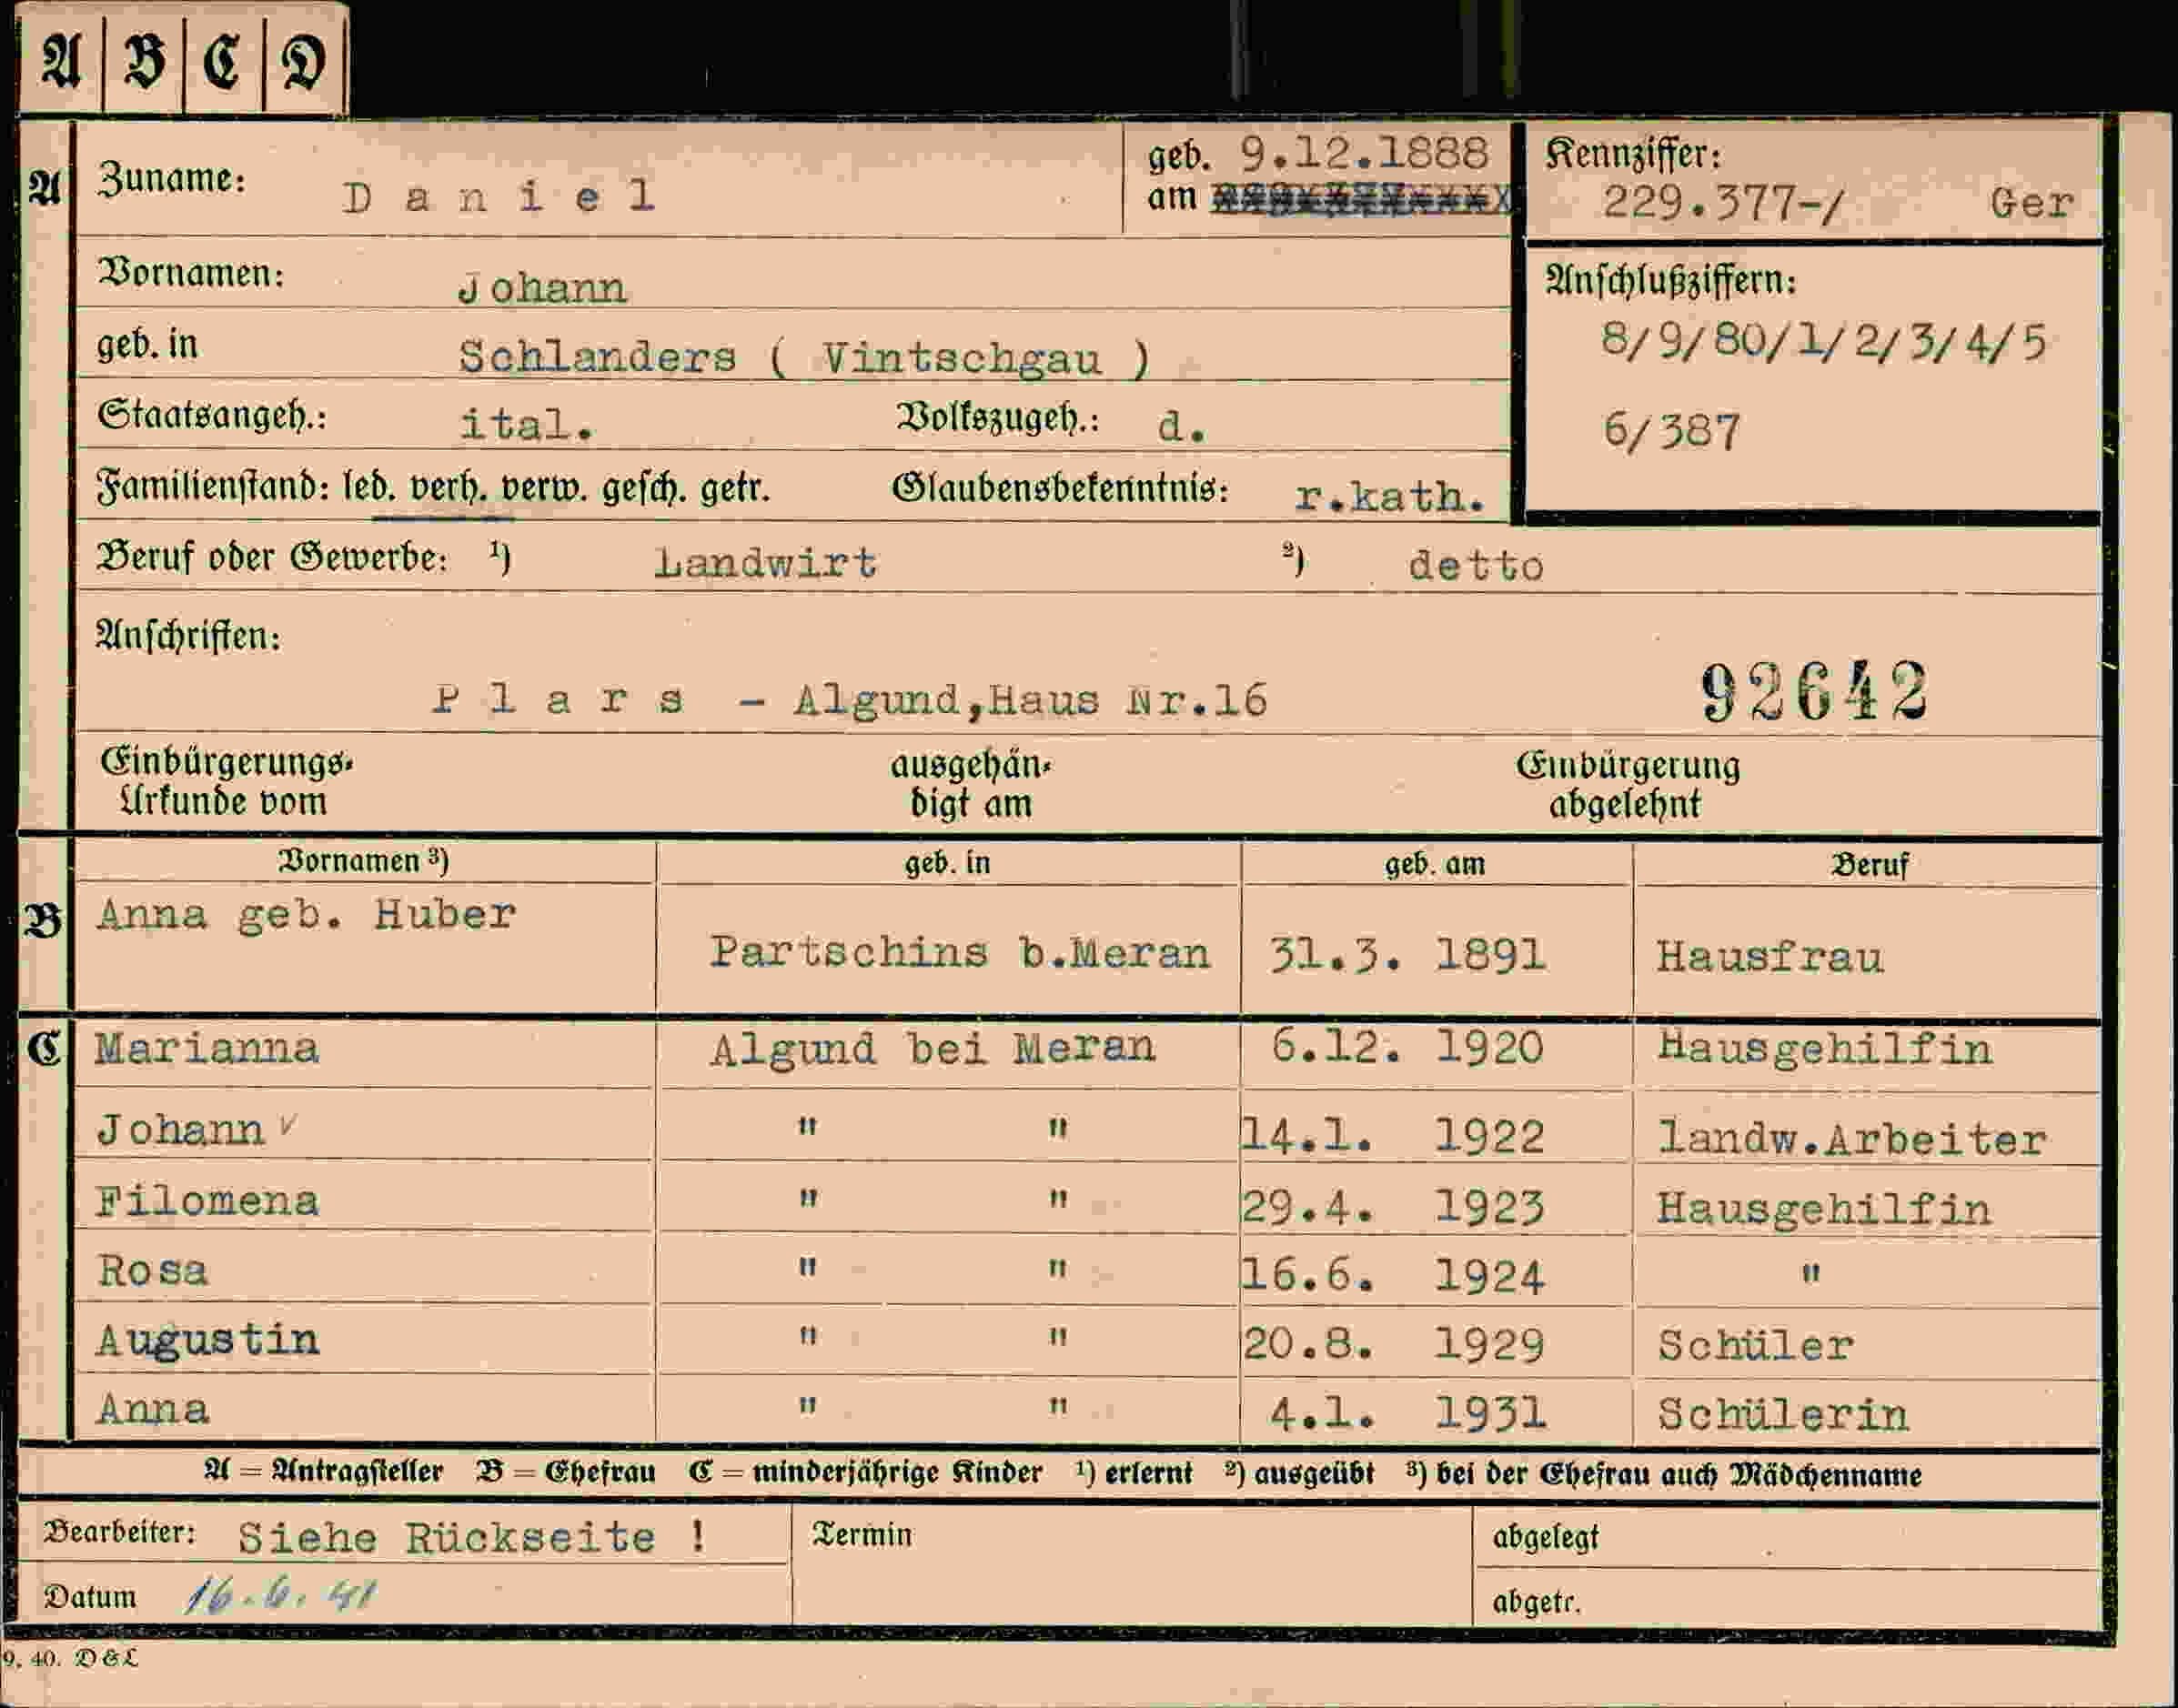The image size is (2178, 1708).
Task: Click the 'Anschriften:' label
Action: [189, 637]
